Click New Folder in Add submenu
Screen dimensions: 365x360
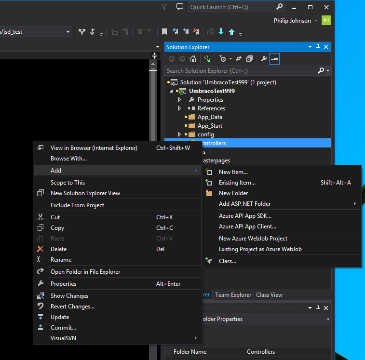click(x=233, y=193)
